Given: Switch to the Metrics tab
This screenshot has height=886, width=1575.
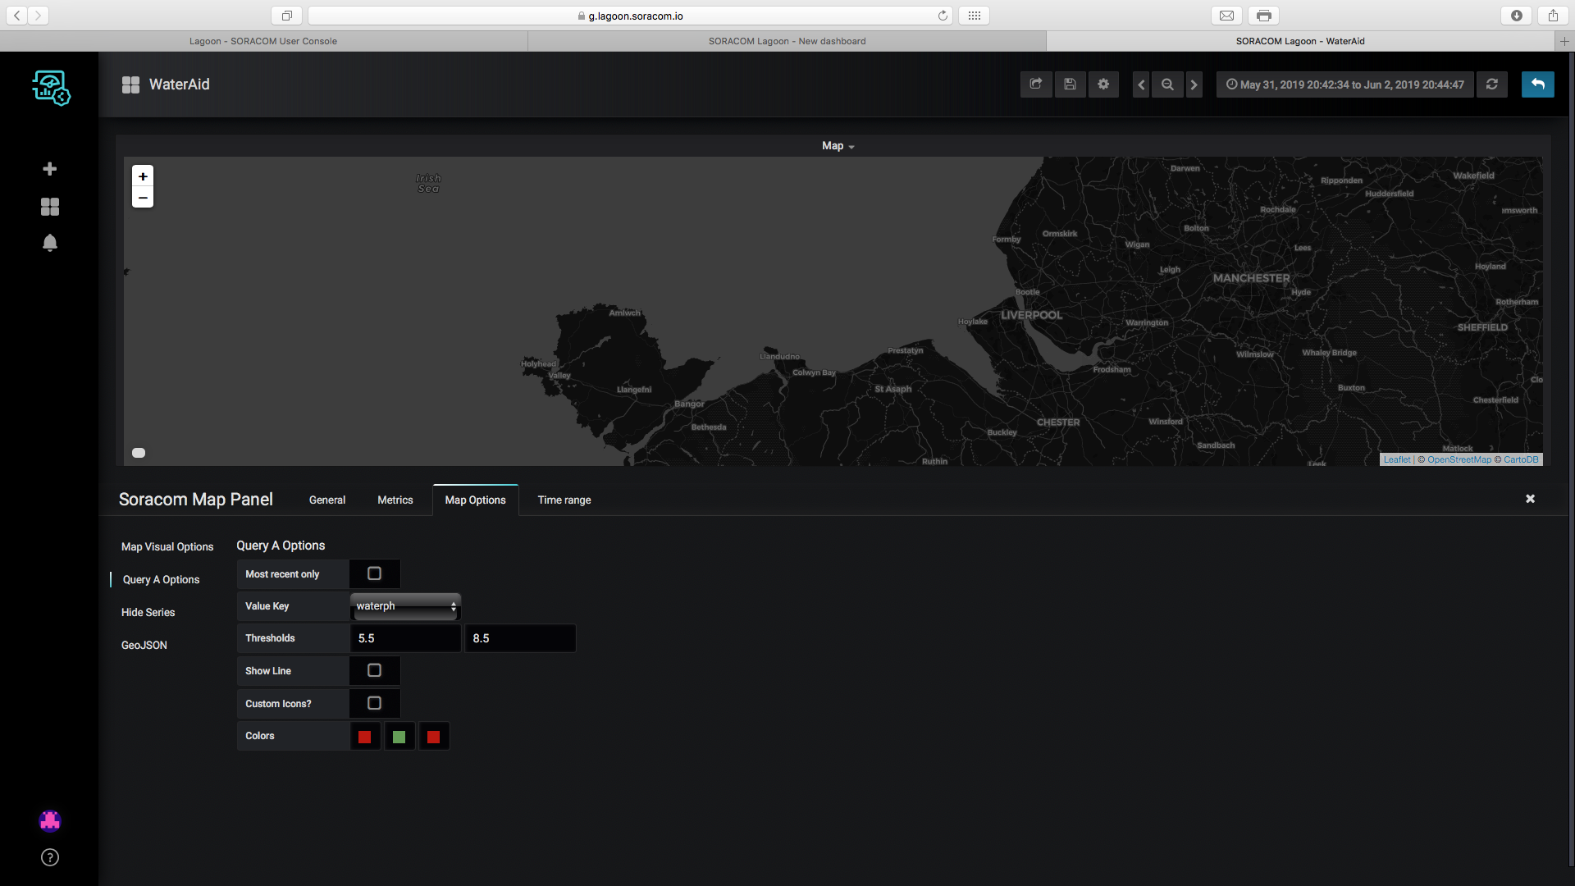Looking at the screenshot, I should pyautogui.click(x=395, y=500).
